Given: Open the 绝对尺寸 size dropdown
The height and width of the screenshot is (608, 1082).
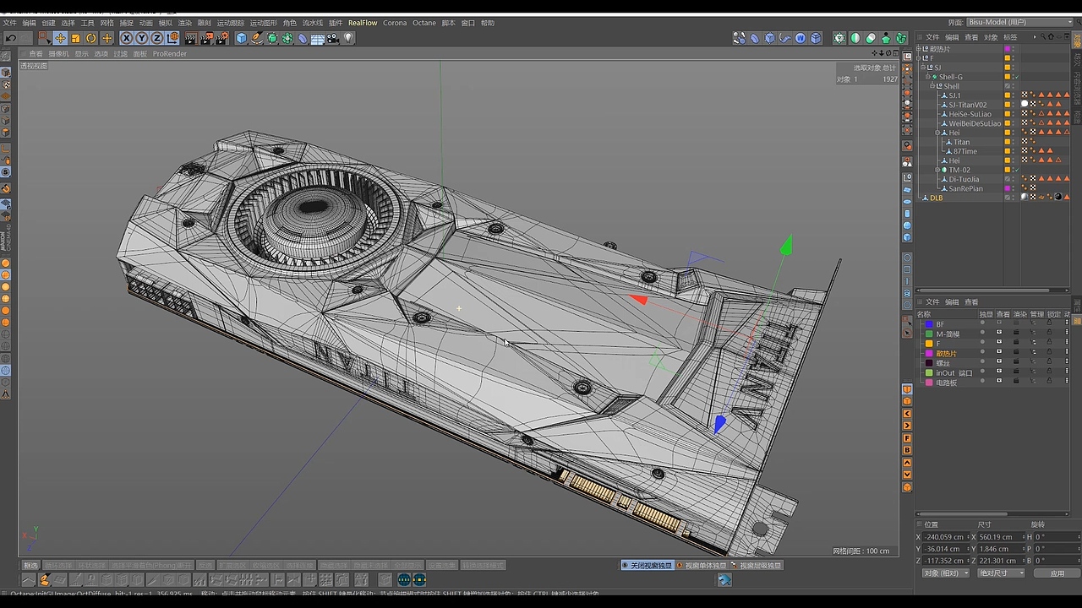Looking at the screenshot, I should click(1001, 573).
